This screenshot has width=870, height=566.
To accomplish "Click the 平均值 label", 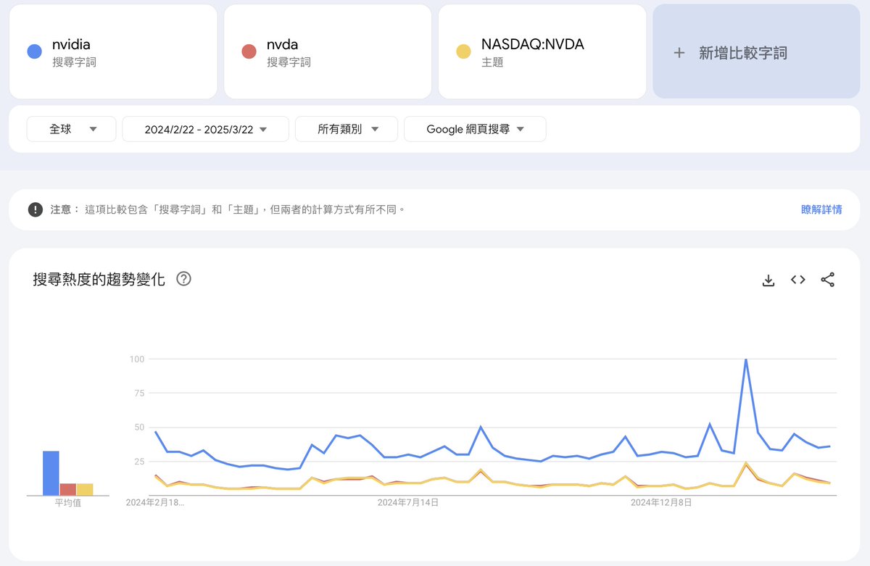I will 68,502.
